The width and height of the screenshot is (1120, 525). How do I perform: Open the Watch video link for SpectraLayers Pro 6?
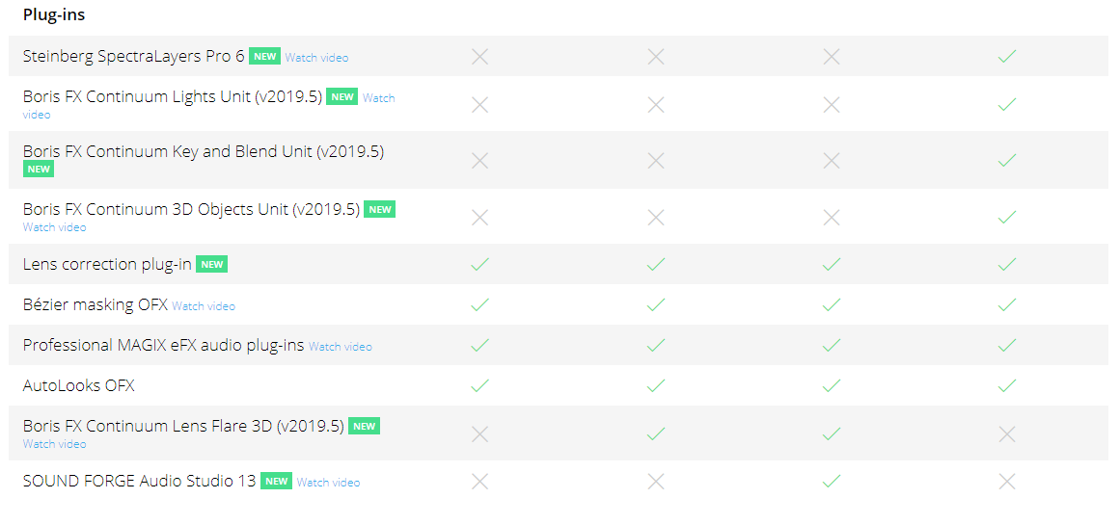[x=316, y=58]
